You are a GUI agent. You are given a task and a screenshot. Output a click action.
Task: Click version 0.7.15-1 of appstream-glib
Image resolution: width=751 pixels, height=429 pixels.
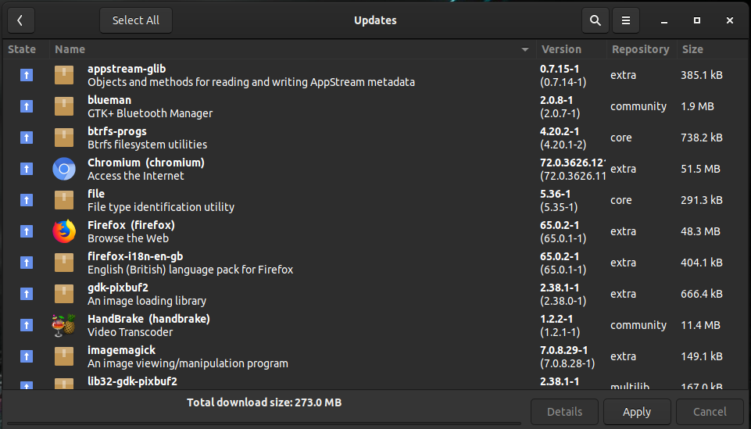pyautogui.click(x=560, y=69)
